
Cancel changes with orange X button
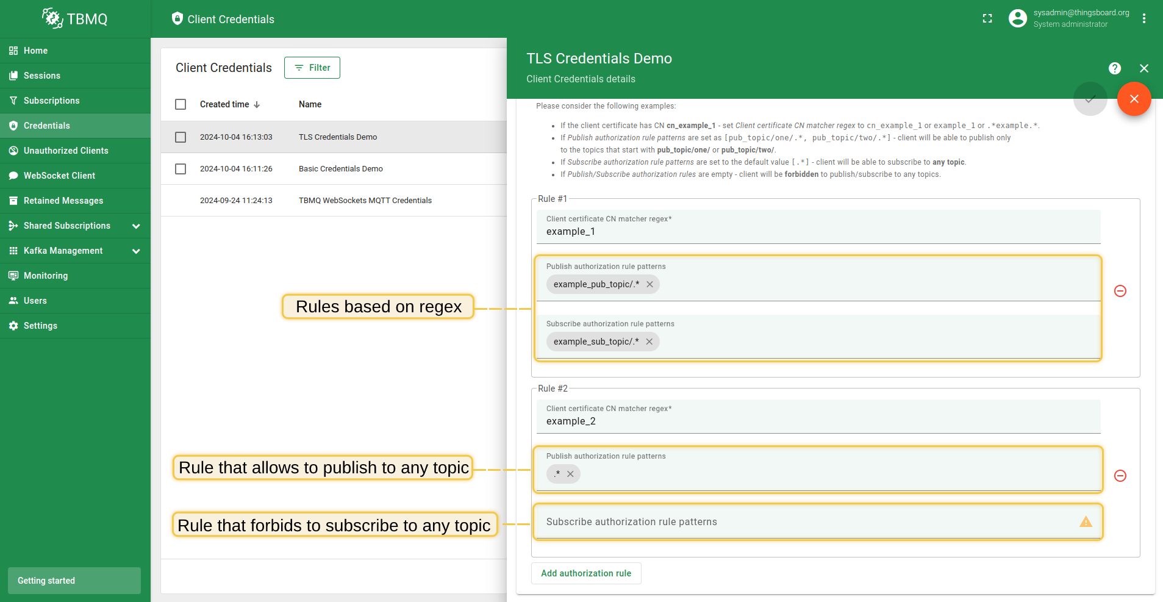coord(1134,99)
